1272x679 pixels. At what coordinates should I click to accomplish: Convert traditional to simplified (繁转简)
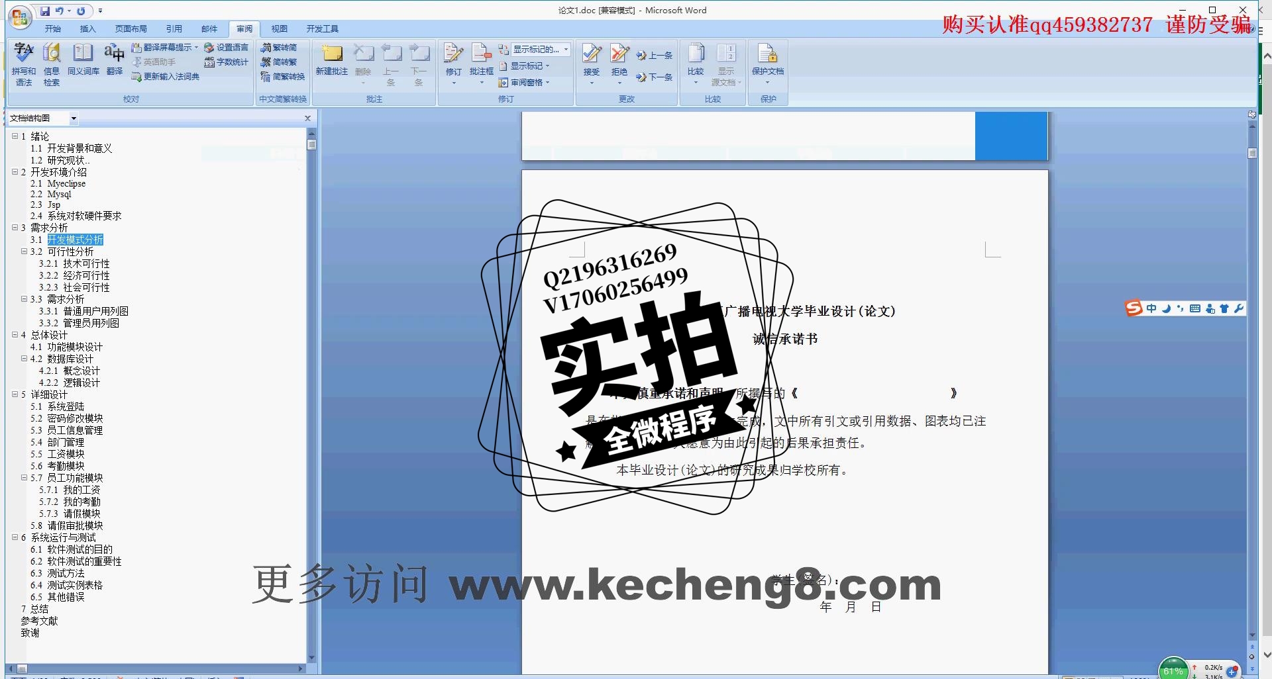coord(279,48)
